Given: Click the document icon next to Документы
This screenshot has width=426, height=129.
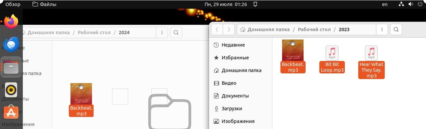Looking at the screenshot, I should tap(216, 96).
